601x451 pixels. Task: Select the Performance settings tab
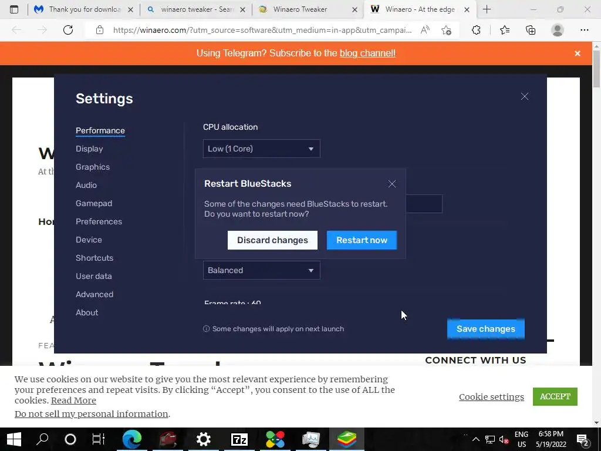tap(100, 130)
